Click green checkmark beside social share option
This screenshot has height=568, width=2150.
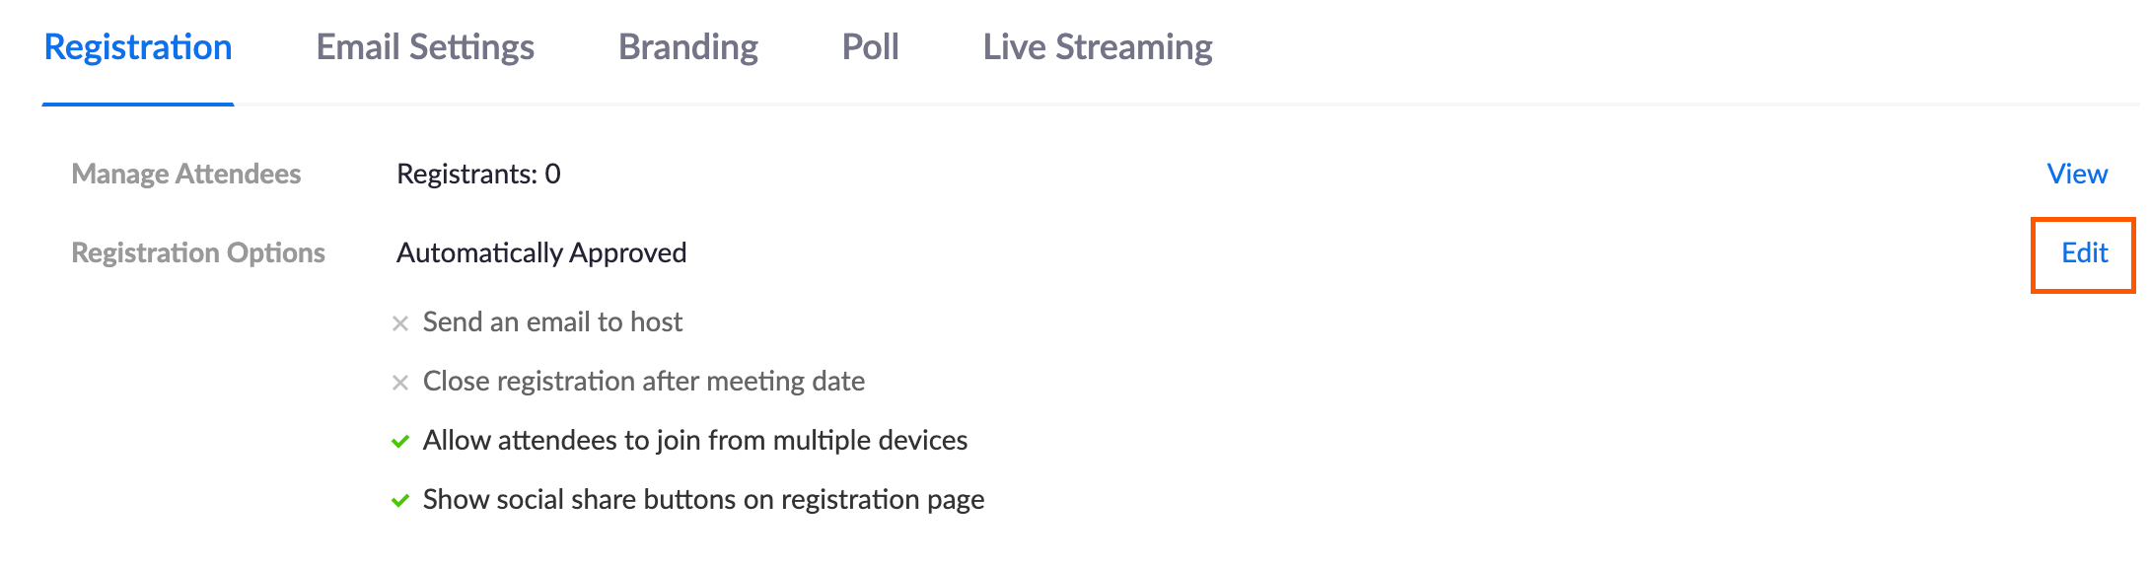tap(400, 501)
